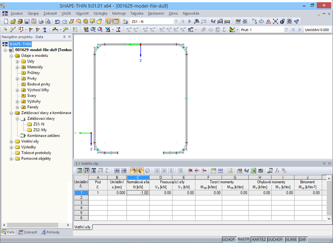
Task: Select Kombinace zatížení tree item
Action: point(43,136)
